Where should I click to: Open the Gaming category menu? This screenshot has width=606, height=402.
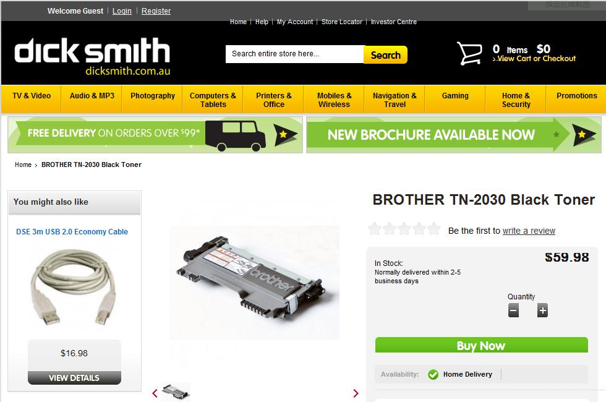coord(455,95)
